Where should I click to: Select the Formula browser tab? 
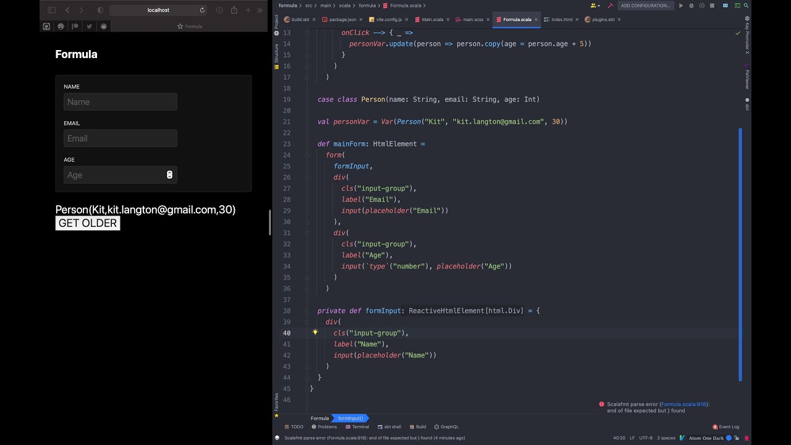point(190,27)
